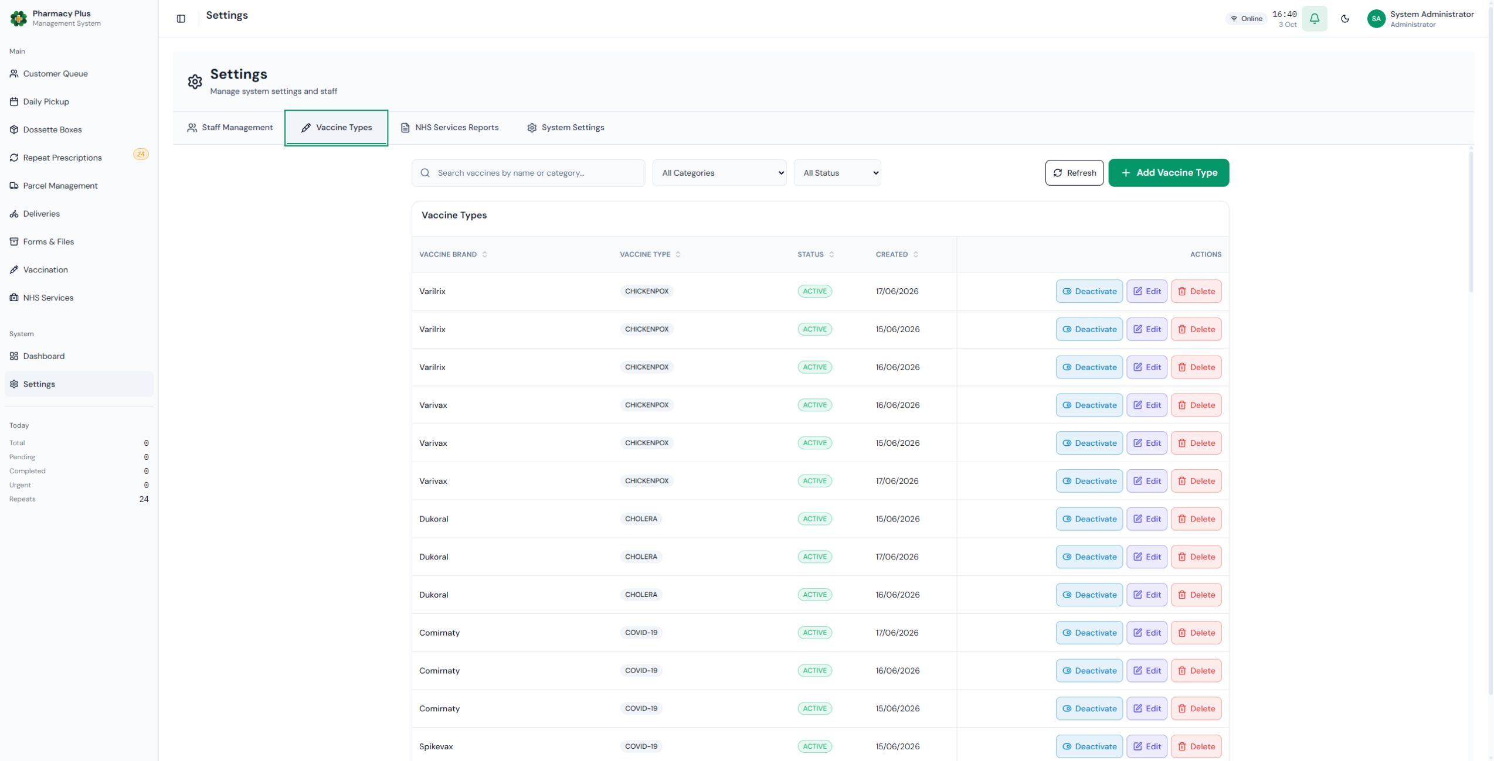Sort by Vaccine Type column
Image resolution: width=1494 pixels, height=761 pixels.
click(650, 254)
